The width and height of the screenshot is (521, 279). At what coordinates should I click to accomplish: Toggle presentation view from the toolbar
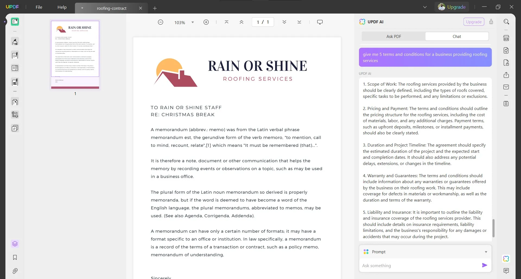coord(320,22)
